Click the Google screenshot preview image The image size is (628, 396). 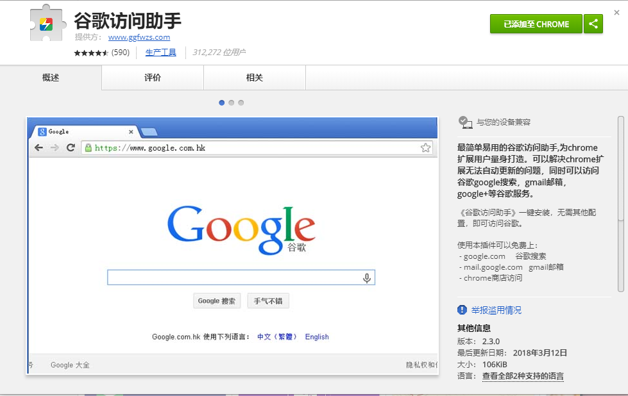coord(232,245)
